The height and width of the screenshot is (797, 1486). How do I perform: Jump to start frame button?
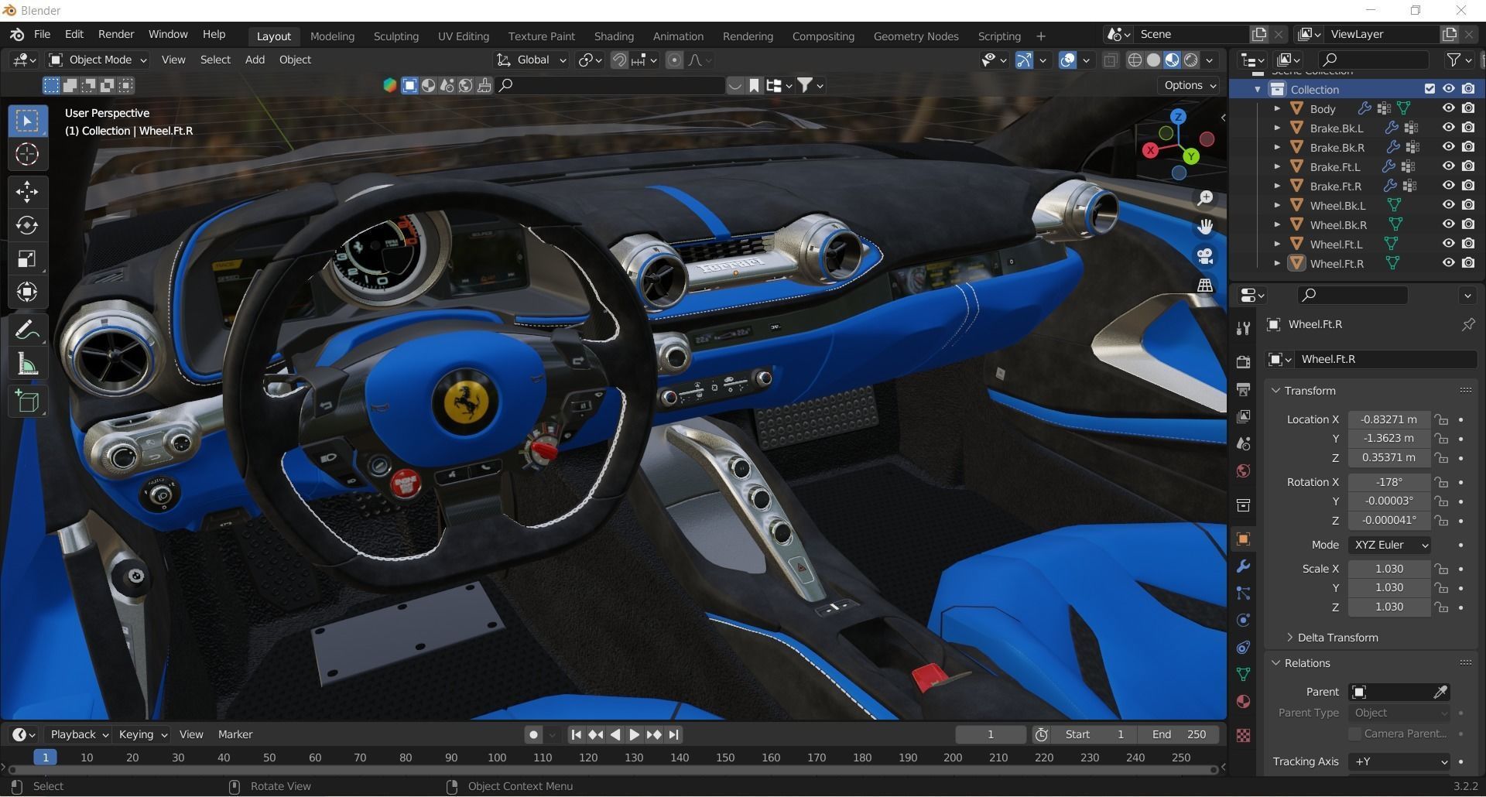coord(576,735)
